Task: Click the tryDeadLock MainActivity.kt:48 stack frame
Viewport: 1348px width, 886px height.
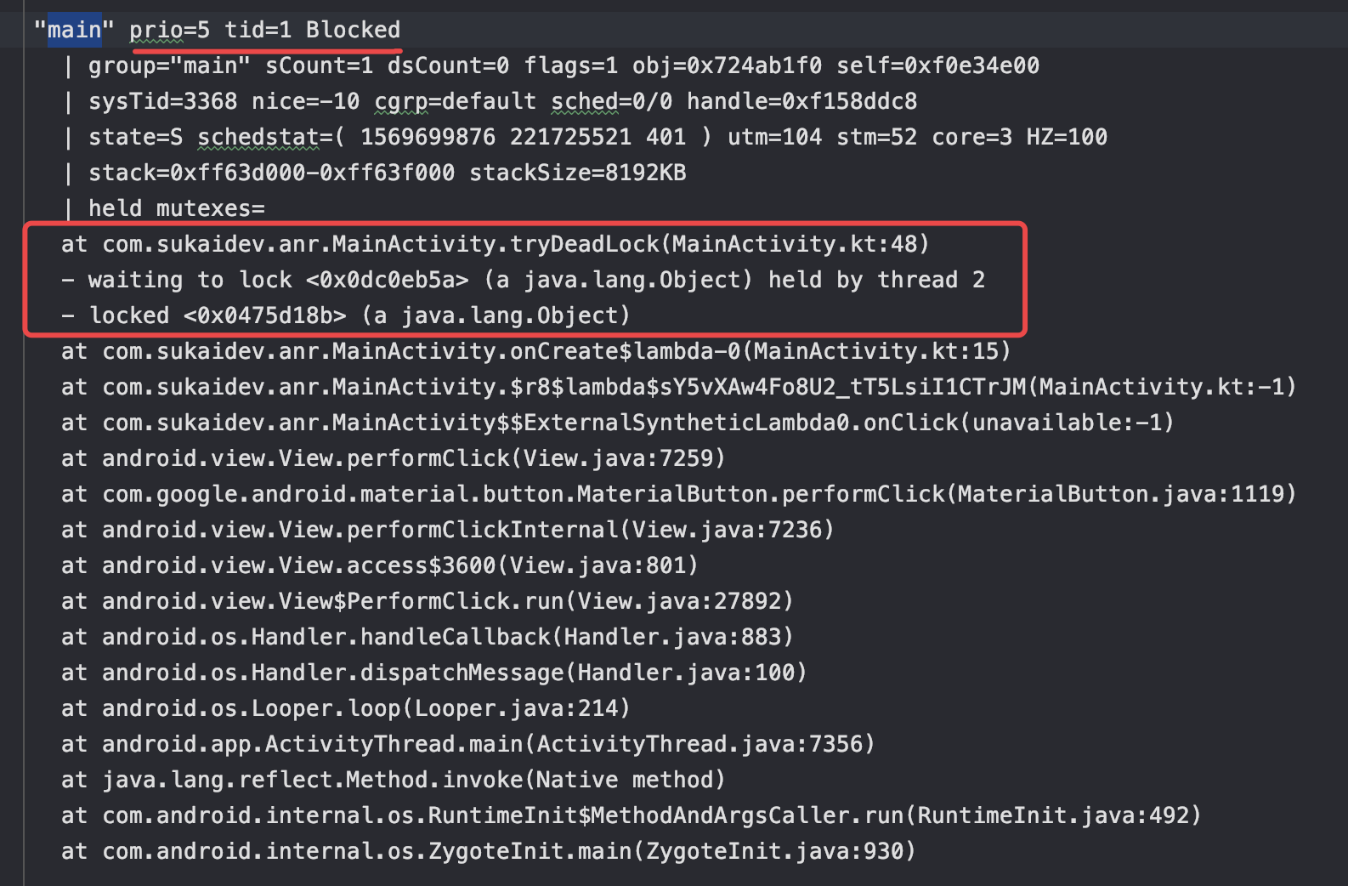Action: (x=496, y=244)
